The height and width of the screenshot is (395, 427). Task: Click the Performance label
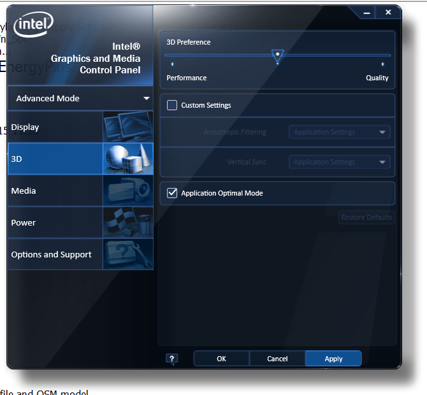pyautogui.click(x=187, y=78)
